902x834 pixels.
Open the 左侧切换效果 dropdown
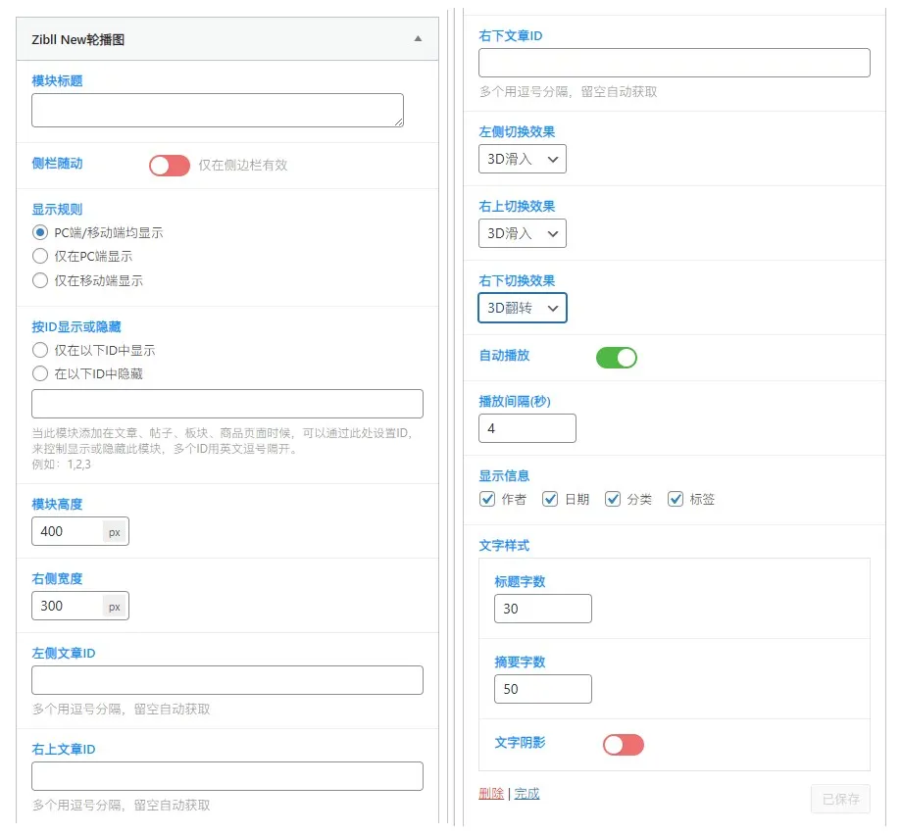tap(522, 158)
